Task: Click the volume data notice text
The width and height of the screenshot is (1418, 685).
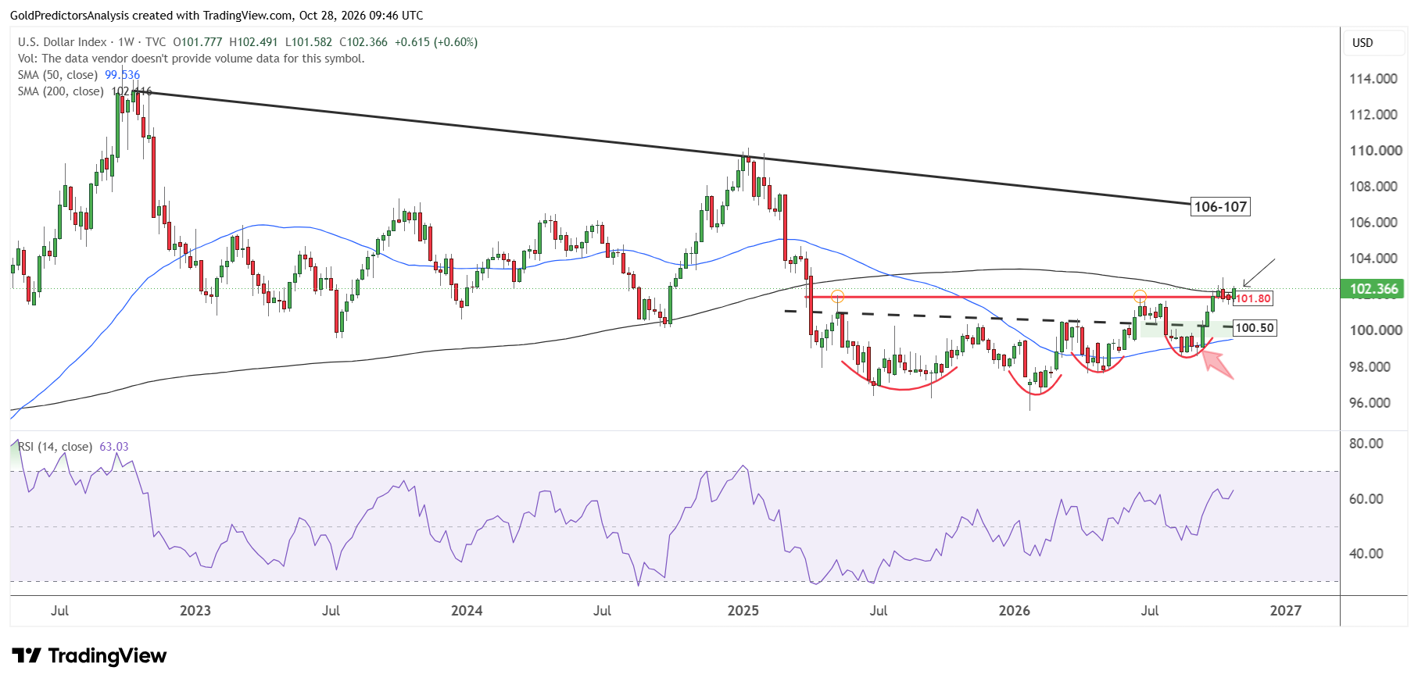Action: tap(191, 59)
